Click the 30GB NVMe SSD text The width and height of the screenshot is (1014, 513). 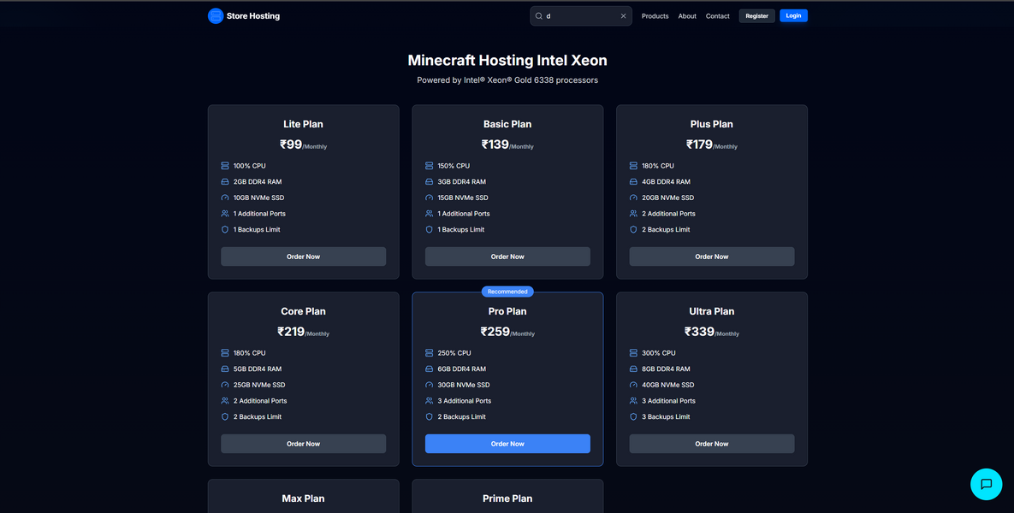tap(464, 385)
